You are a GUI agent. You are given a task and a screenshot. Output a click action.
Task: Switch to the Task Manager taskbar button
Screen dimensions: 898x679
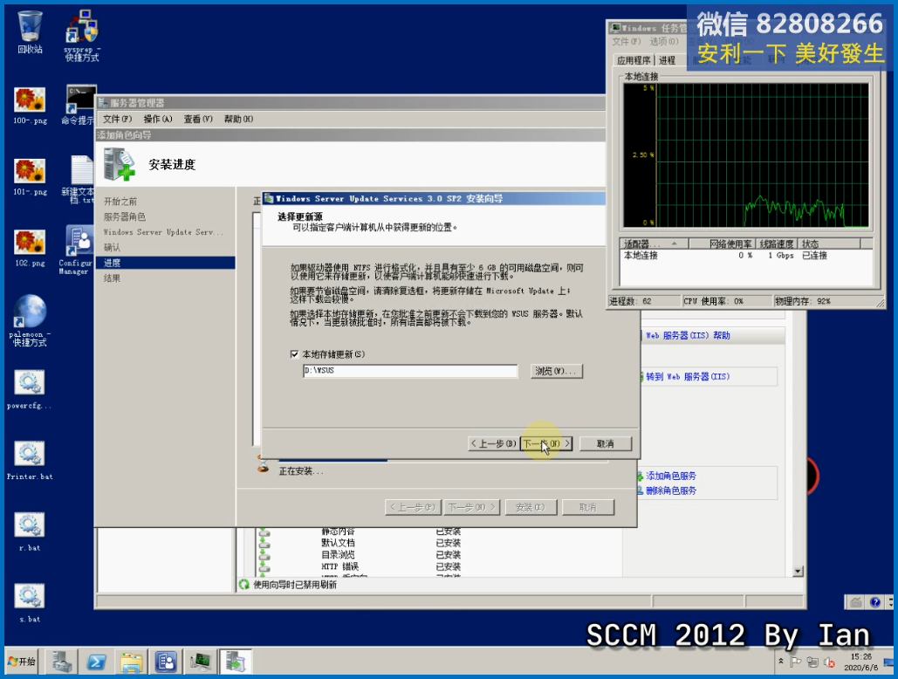point(201,662)
